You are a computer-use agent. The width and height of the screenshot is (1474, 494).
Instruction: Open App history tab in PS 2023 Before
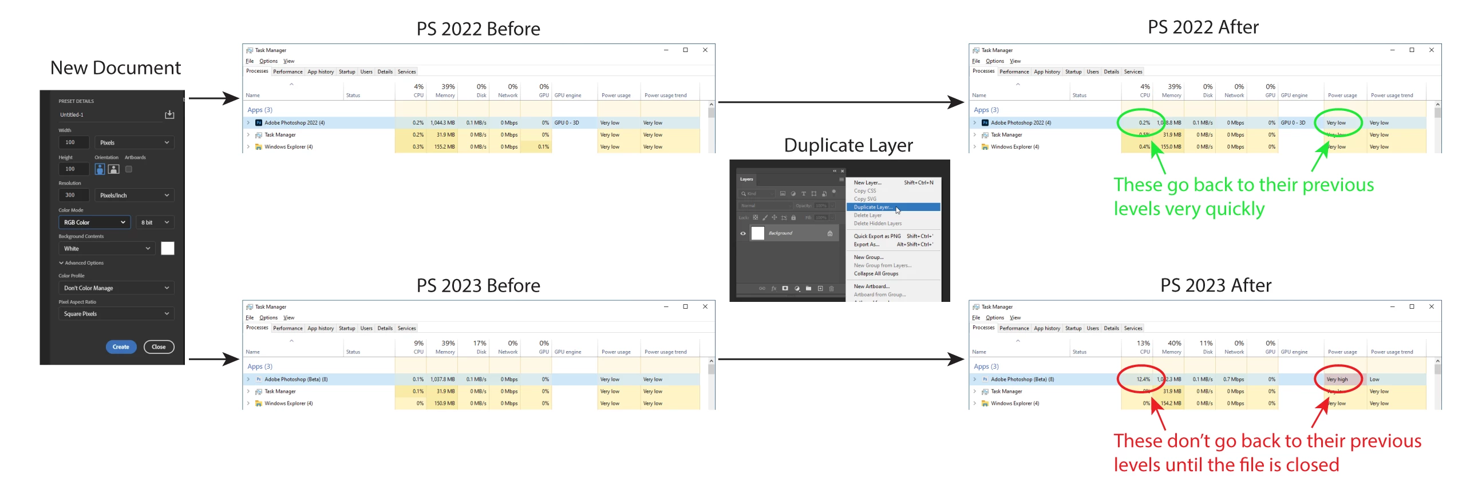(x=321, y=329)
